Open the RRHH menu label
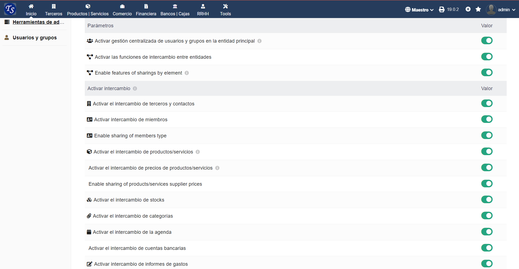 [x=203, y=14]
